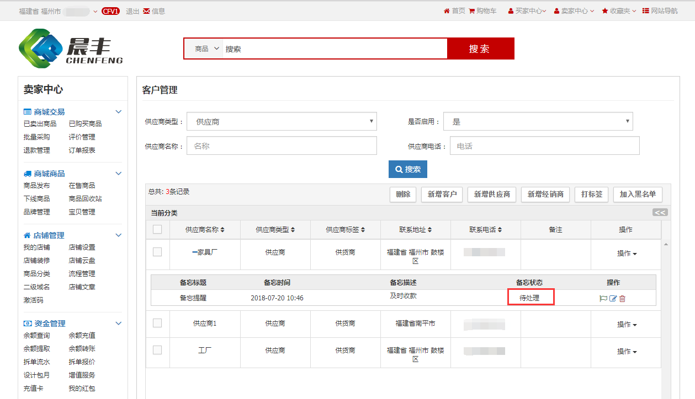Click the 供应商名称 input field

point(282,146)
